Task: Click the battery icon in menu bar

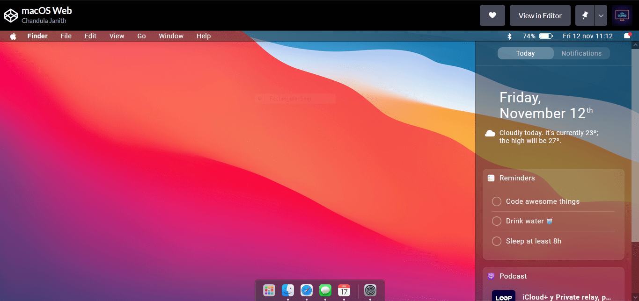Action: coord(546,36)
